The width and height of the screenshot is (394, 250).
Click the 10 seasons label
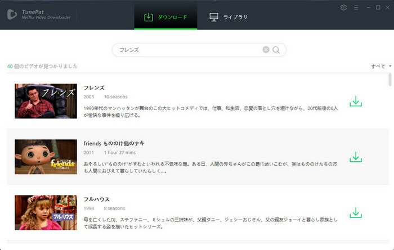pyautogui.click(x=115, y=97)
